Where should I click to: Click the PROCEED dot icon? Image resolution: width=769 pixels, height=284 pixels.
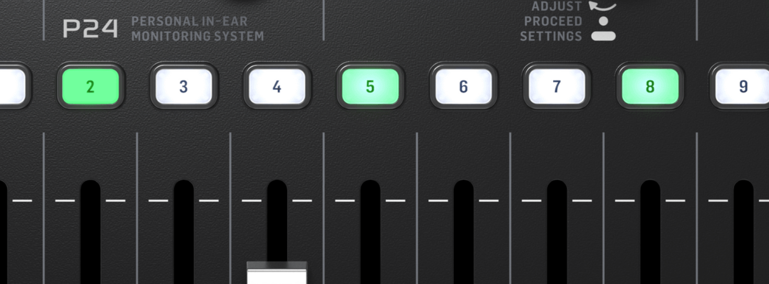pyautogui.click(x=603, y=21)
